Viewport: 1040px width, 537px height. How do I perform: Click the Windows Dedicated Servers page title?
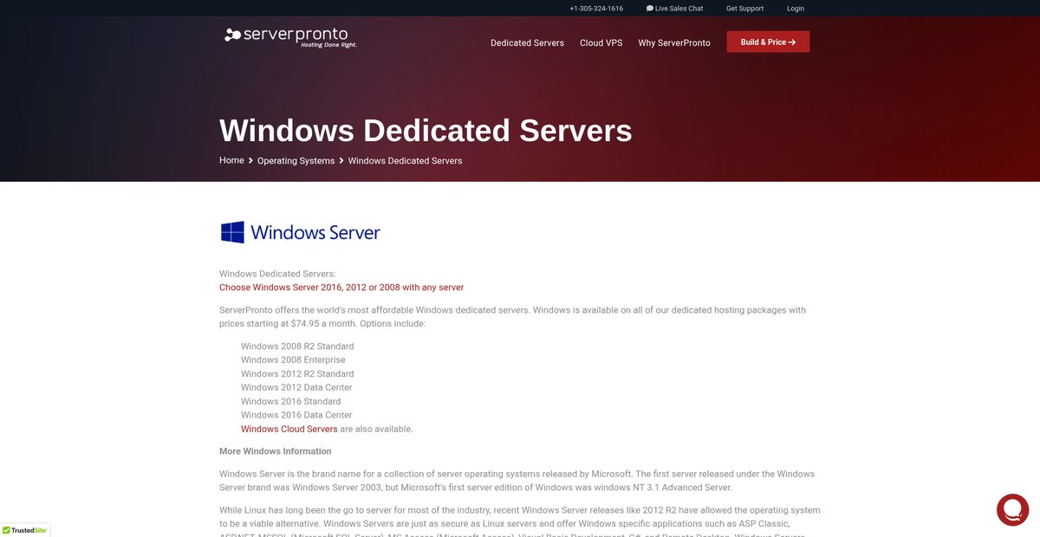pyautogui.click(x=426, y=130)
